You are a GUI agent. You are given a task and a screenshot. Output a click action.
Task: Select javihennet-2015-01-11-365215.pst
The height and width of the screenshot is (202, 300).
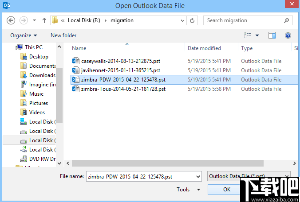tap(121, 70)
